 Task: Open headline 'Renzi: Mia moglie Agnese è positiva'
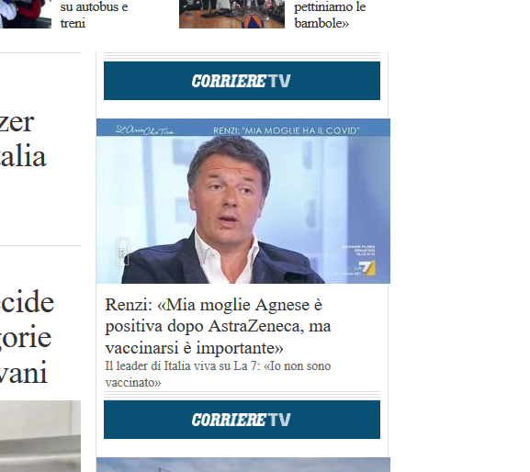click(219, 326)
